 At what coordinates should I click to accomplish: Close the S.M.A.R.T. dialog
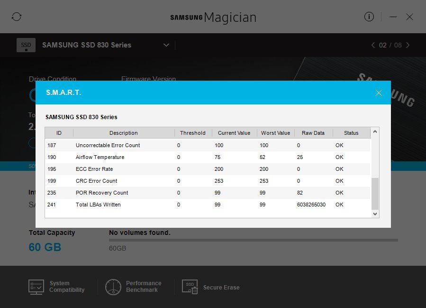[379, 93]
